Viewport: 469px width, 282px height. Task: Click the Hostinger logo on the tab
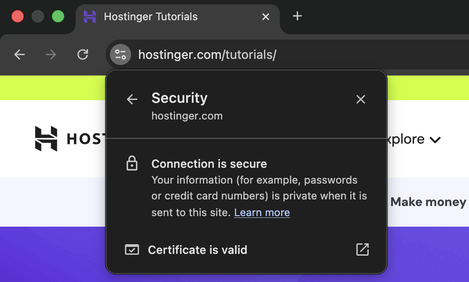[90, 16]
